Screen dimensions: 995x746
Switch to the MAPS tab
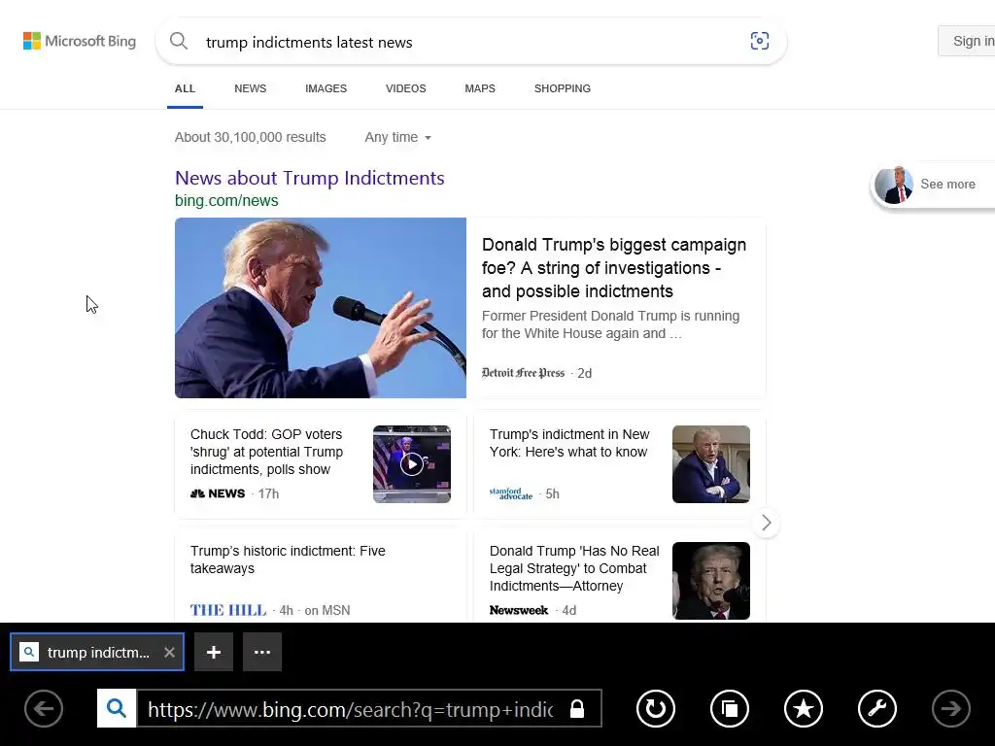(480, 88)
